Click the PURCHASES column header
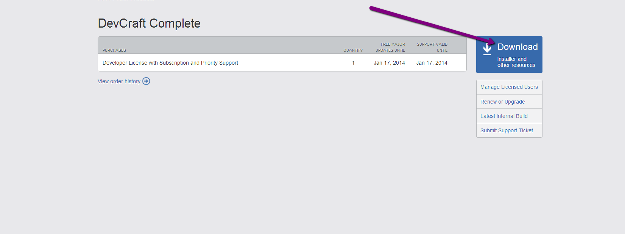 click(x=114, y=50)
